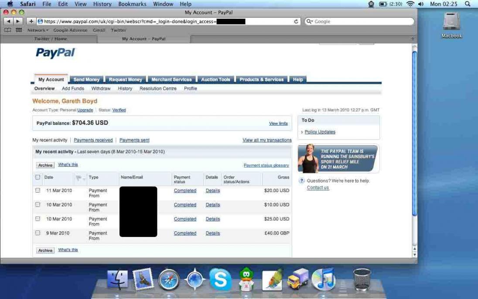The height and width of the screenshot is (299, 478).
Task: Click the bottom Archive button
Action: 45,250
